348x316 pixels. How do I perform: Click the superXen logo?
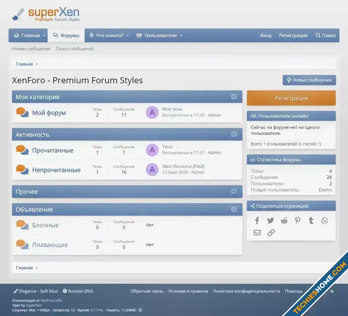coord(46,15)
